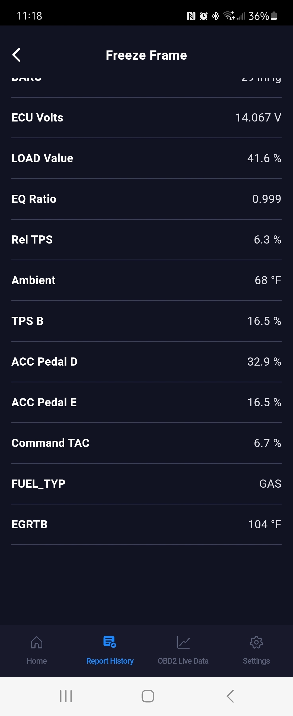Image resolution: width=293 pixels, height=716 pixels.
Task: Select the EQ Ratio 0.999 value
Action: (x=266, y=199)
